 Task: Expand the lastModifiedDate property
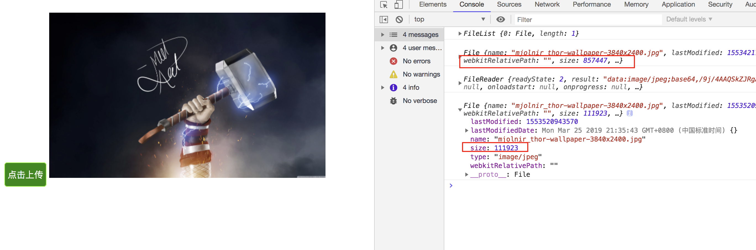coord(466,131)
